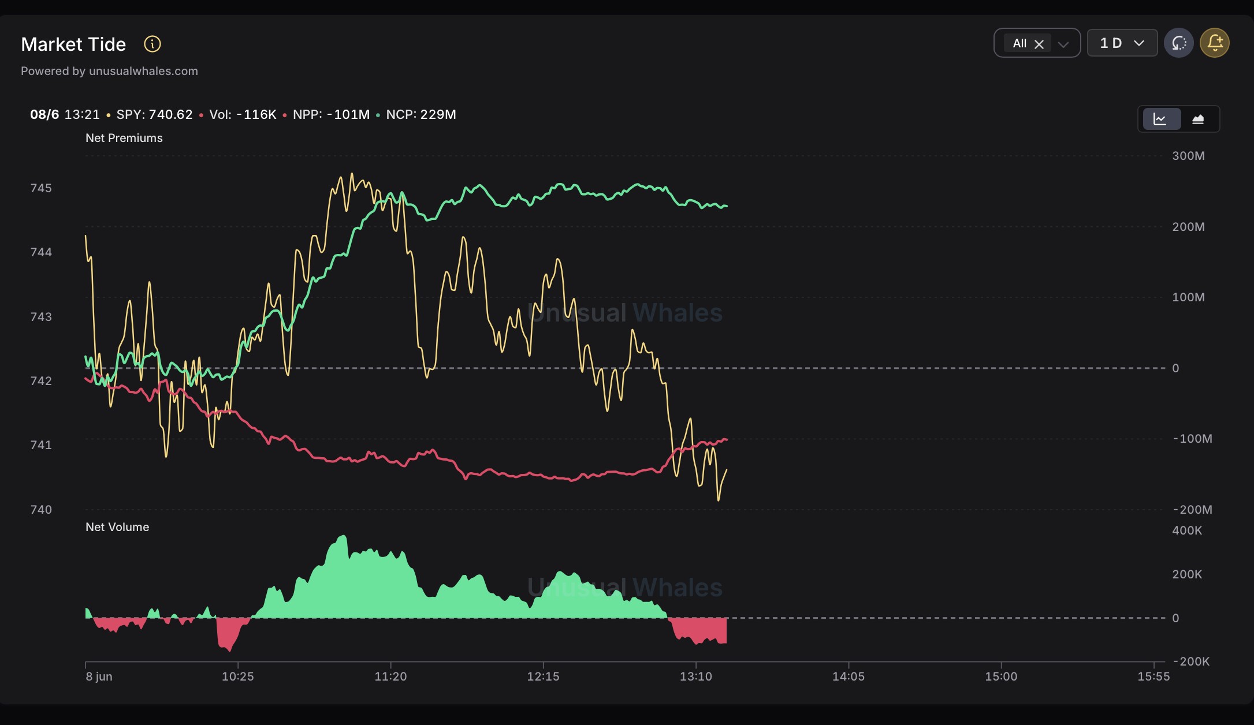Click the 08/6 13:21 timestamp

[65, 114]
